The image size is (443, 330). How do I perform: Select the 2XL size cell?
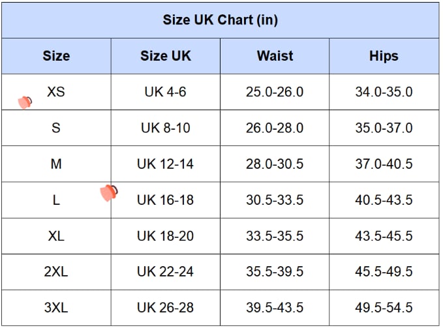tap(56, 272)
